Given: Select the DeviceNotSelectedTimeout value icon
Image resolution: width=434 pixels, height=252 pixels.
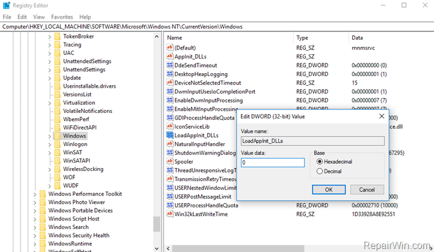Looking at the screenshot, I should tap(169, 83).
